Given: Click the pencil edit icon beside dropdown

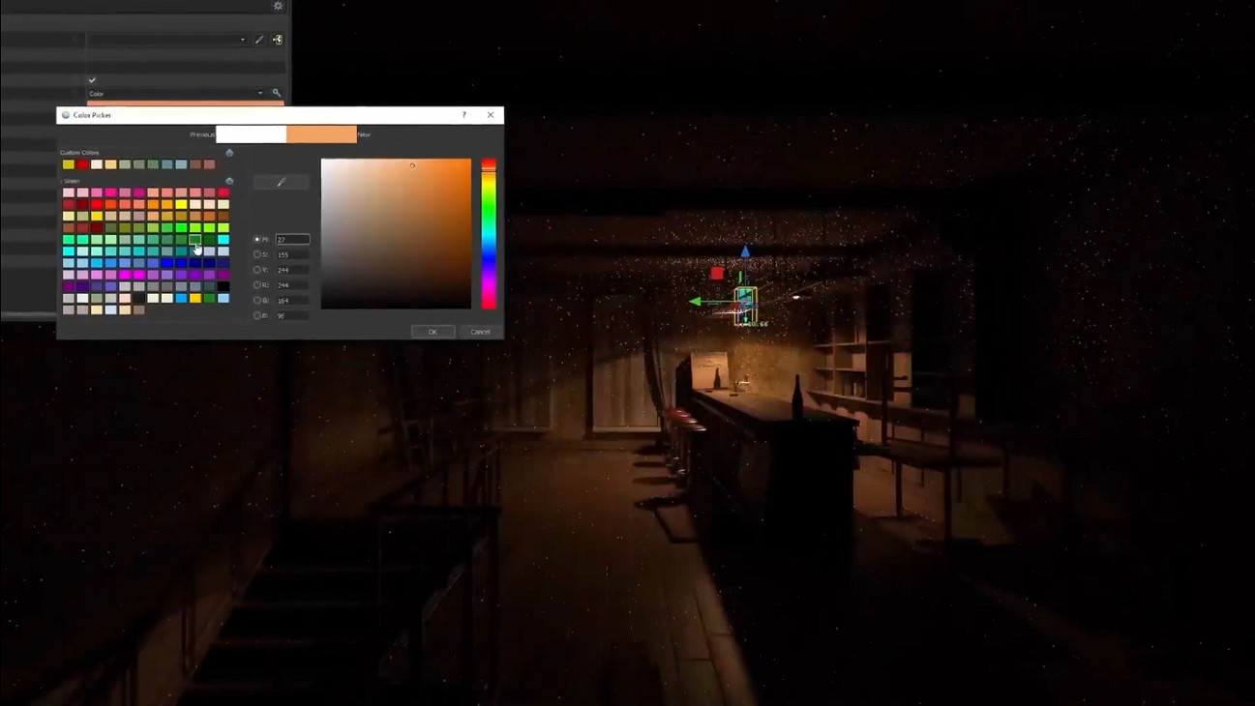Looking at the screenshot, I should tap(259, 40).
